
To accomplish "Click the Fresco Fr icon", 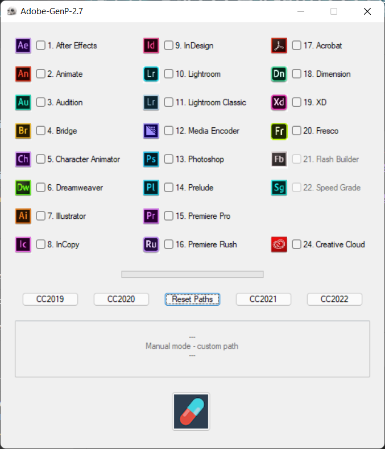I will coord(279,131).
